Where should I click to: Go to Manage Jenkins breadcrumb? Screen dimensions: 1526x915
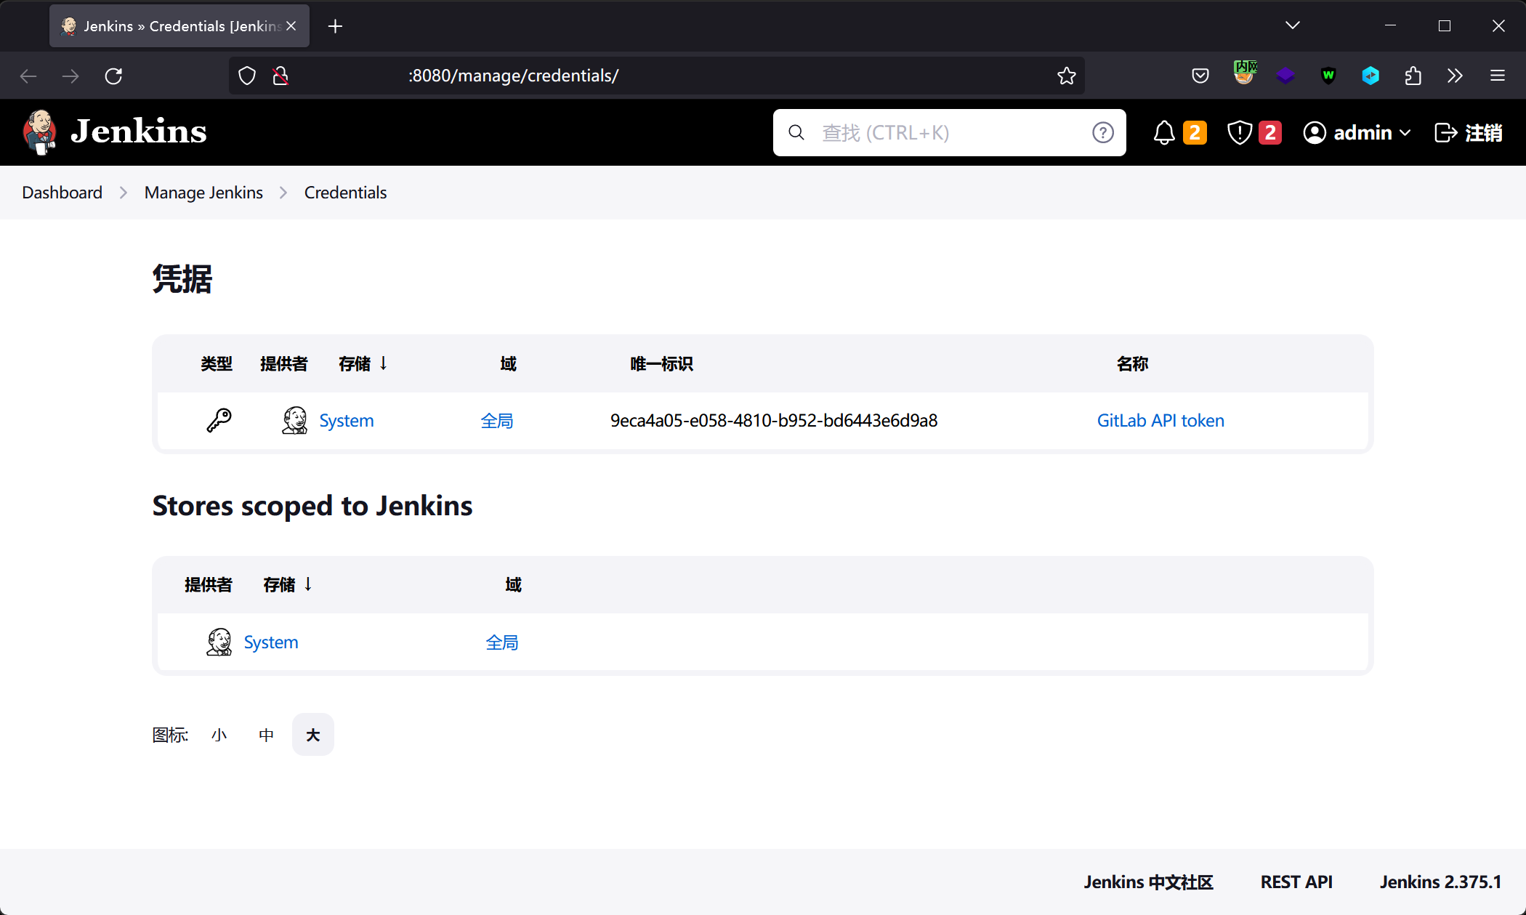click(203, 193)
